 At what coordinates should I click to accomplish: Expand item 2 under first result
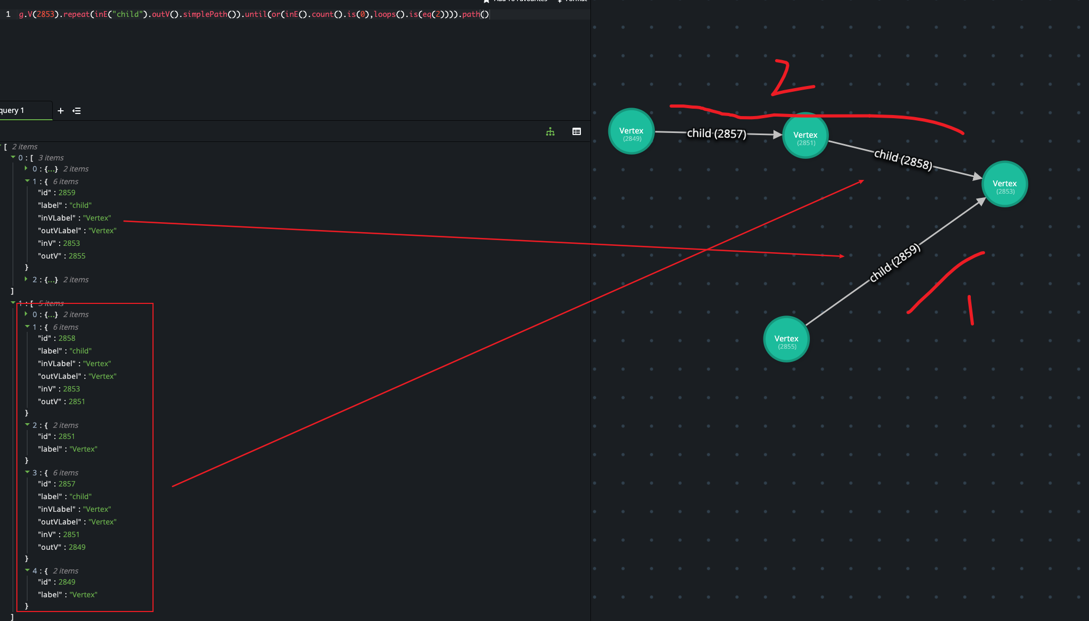coord(26,279)
